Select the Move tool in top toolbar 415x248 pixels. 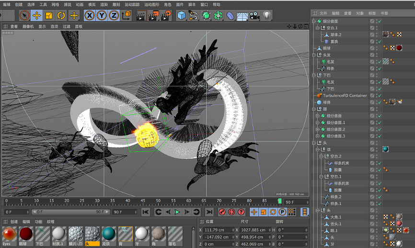click(36, 15)
